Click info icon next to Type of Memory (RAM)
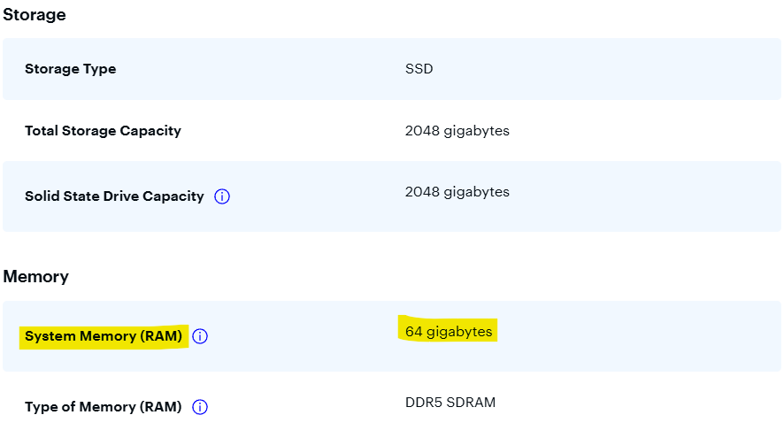Image resolution: width=784 pixels, height=438 pixels. click(x=200, y=407)
